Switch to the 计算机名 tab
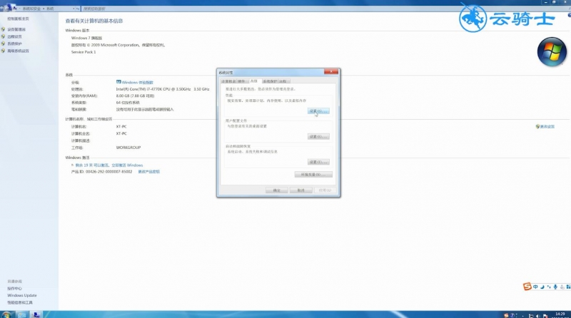This screenshot has width=571, height=318. (228, 81)
